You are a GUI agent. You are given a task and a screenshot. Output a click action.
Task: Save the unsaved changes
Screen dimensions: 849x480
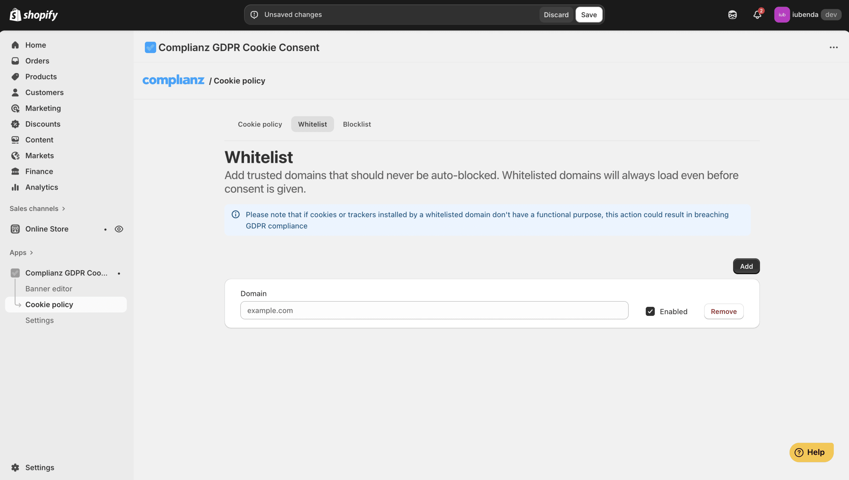click(x=589, y=15)
